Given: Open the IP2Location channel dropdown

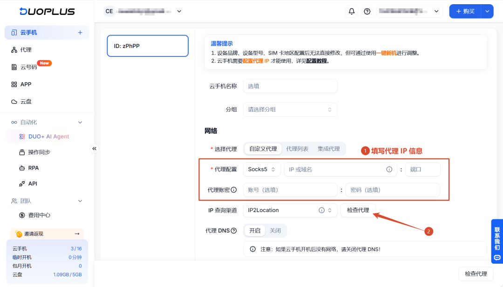Looking at the screenshot, I should tap(290, 210).
